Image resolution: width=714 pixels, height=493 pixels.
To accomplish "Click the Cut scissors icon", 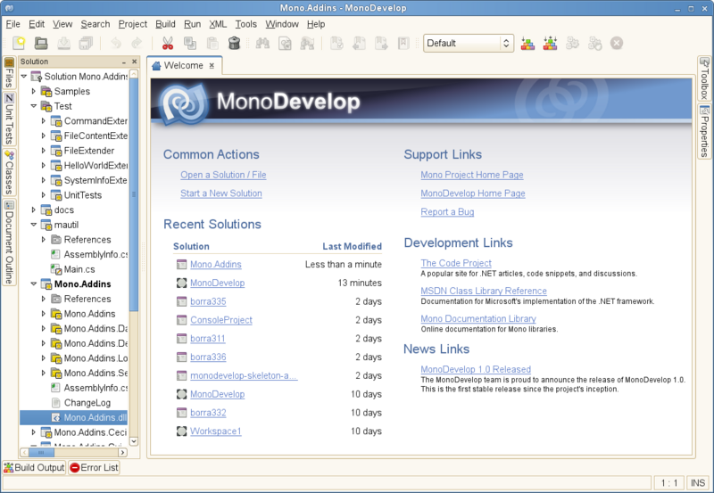I will [x=168, y=43].
